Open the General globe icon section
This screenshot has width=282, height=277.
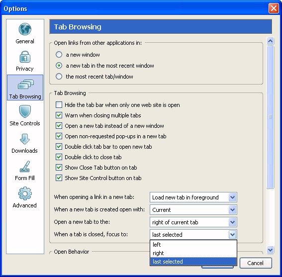25,29
